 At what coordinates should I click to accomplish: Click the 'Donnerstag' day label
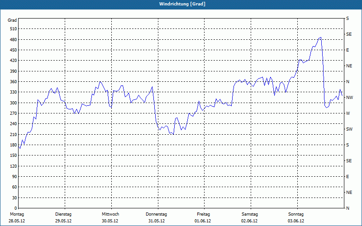coord(156,214)
